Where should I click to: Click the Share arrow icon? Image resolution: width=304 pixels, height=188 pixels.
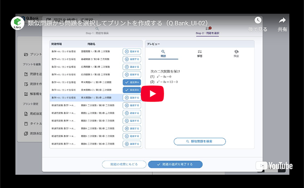[x=282, y=20]
